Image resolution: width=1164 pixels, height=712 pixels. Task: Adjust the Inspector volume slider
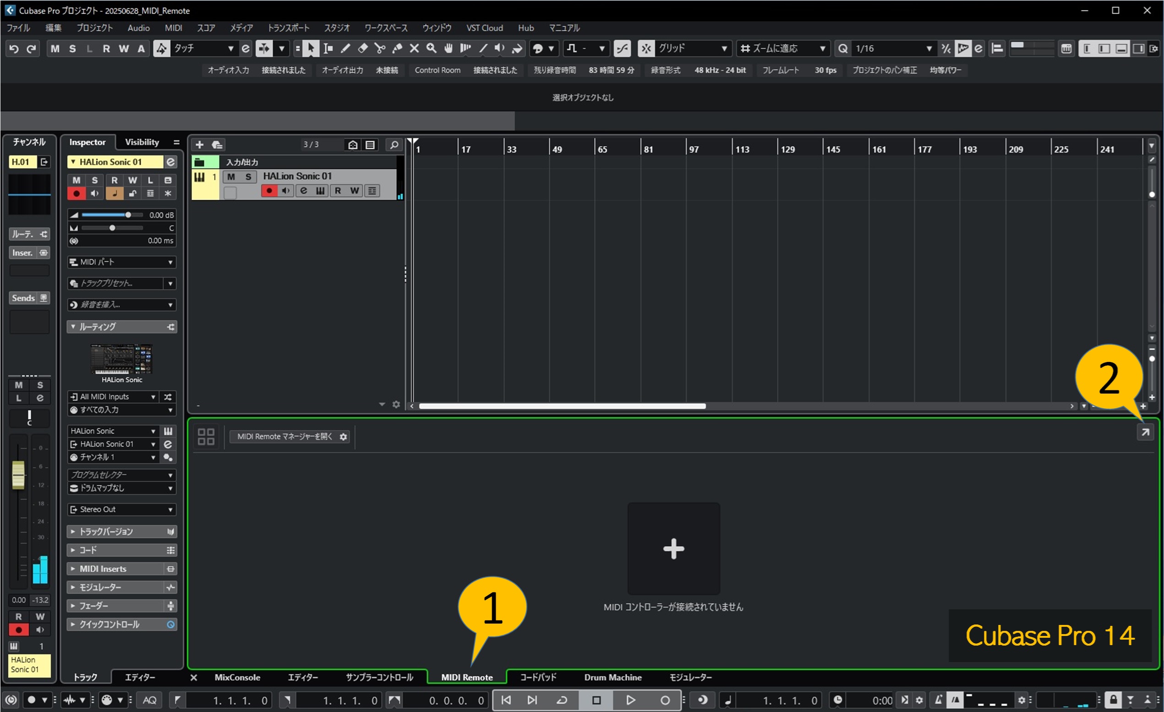[x=112, y=215]
